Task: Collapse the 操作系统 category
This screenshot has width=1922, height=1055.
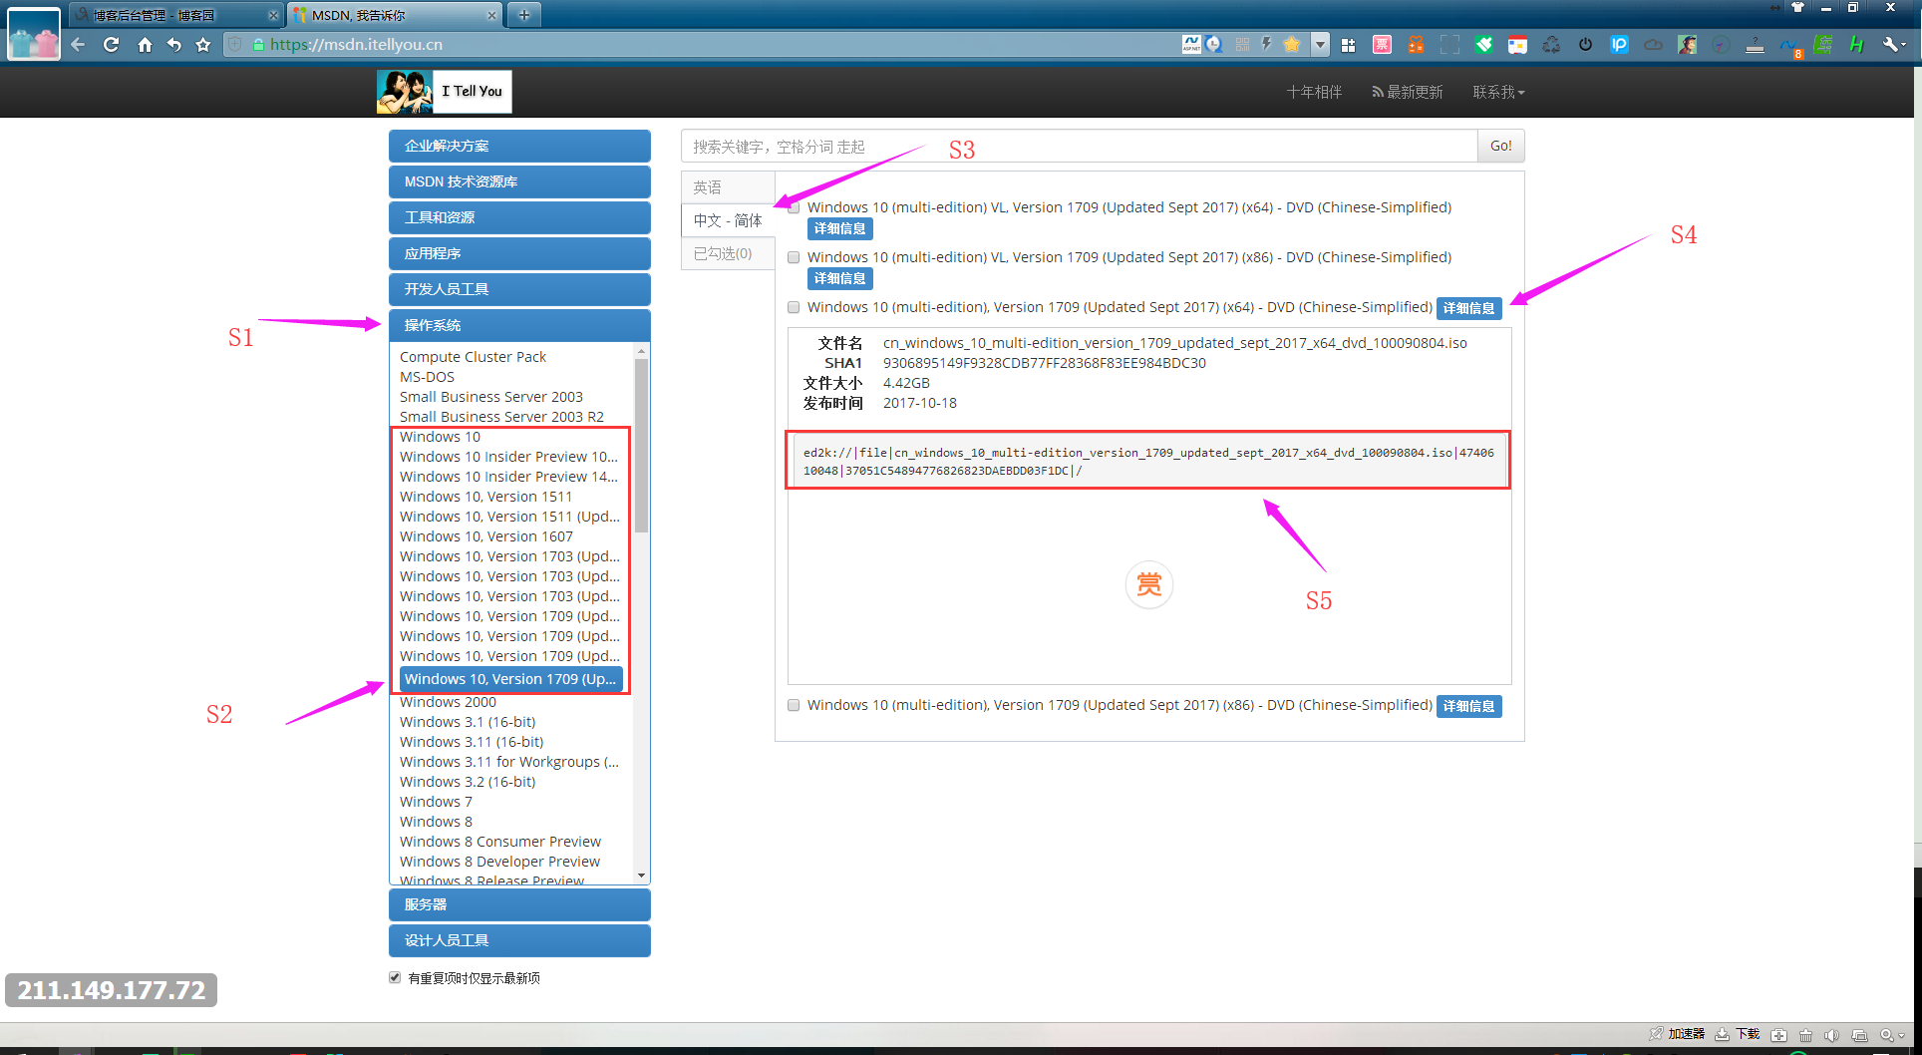Action: point(519,325)
